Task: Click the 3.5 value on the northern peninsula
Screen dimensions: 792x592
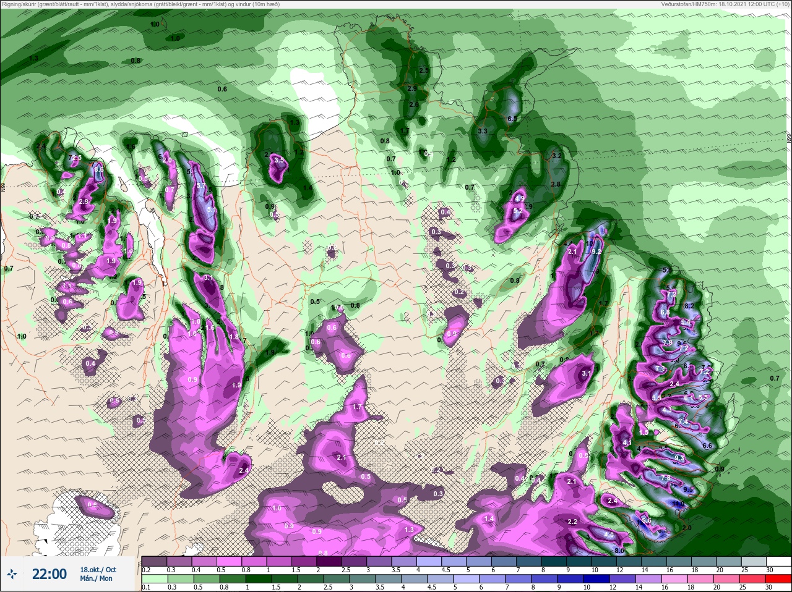Action: pos(278,160)
